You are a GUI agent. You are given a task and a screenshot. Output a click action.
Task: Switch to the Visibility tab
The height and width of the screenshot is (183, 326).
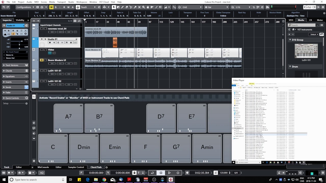click(x=20, y=20)
